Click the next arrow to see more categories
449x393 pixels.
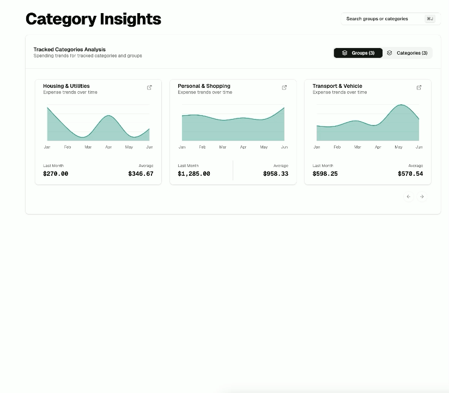point(422,196)
